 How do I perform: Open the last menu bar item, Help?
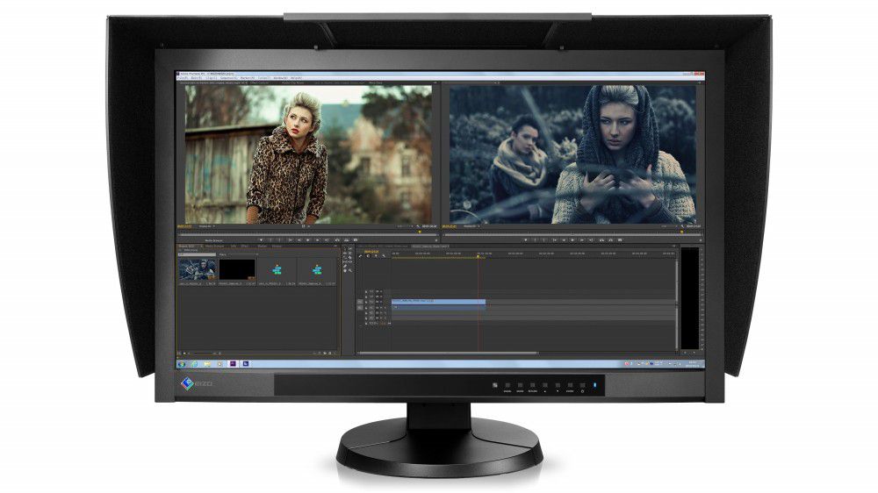(296, 78)
